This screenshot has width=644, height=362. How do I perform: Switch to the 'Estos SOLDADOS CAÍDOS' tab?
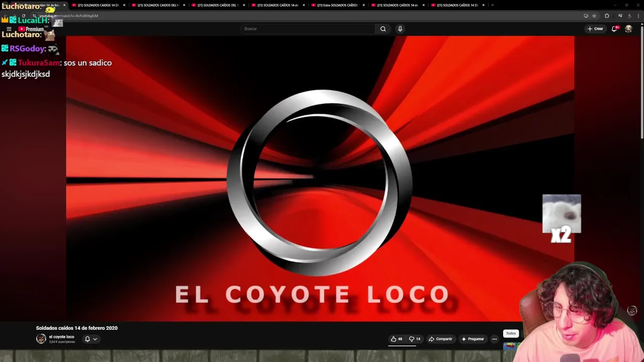coord(338,5)
